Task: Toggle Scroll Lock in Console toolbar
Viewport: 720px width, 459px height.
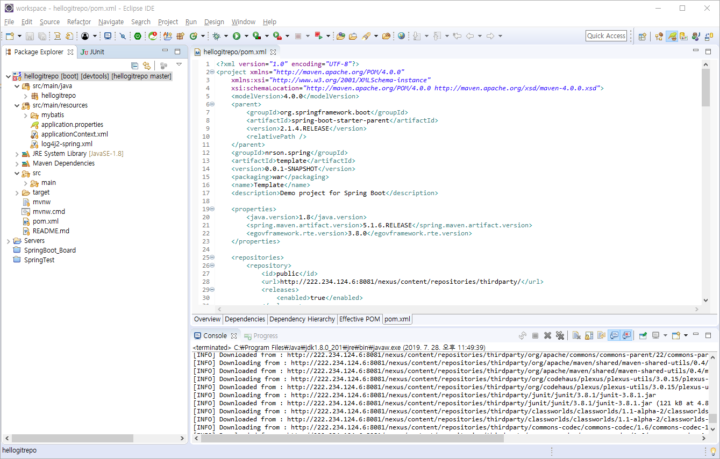Action: coord(589,335)
